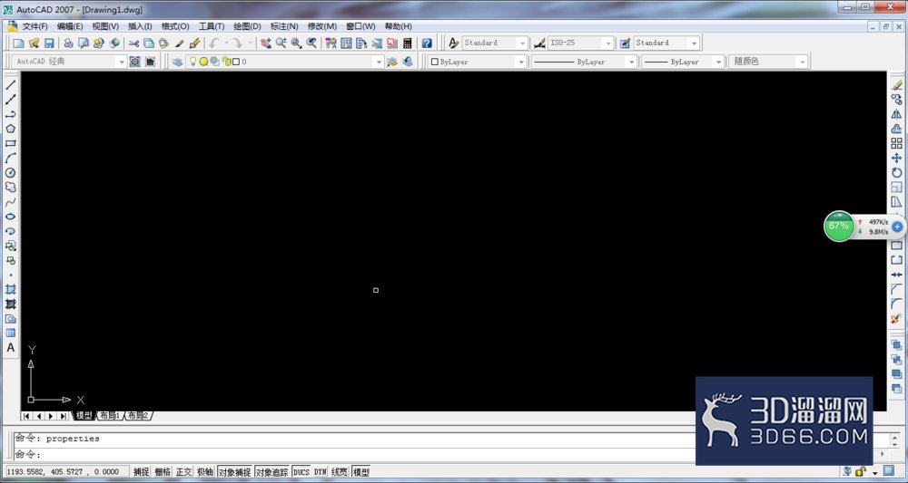Select the Fillet tool
908x483 pixels.
tap(896, 304)
